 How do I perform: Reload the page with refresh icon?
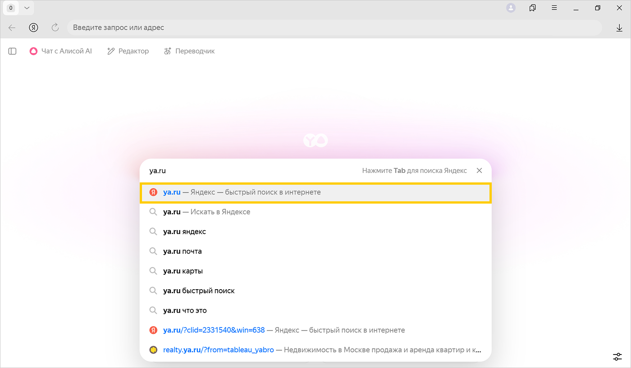[55, 27]
